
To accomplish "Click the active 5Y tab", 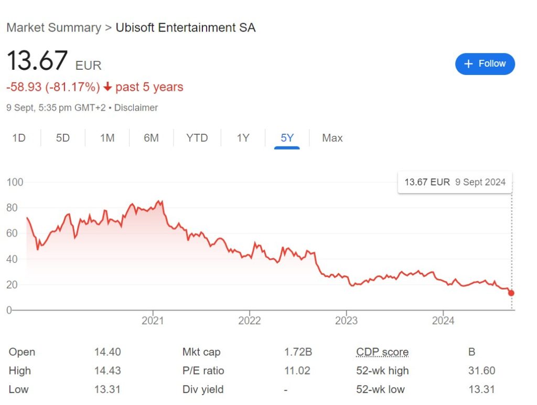I will tap(287, 138).
